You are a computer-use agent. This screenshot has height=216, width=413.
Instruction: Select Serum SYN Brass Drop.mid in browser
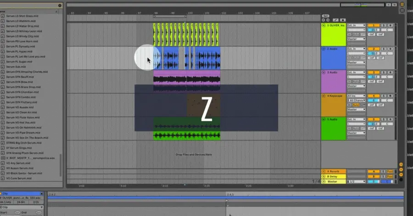23,87
